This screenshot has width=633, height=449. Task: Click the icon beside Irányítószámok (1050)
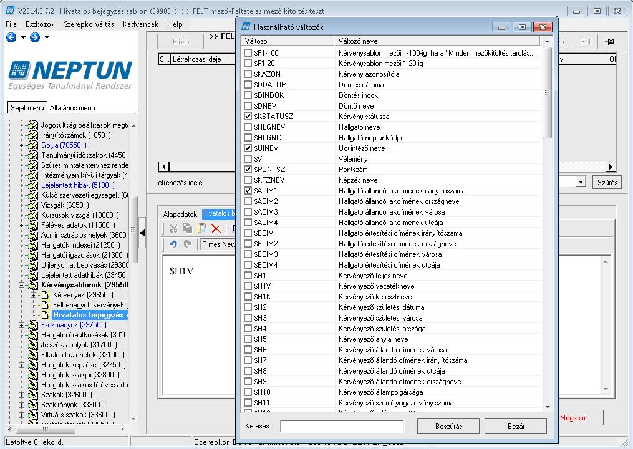33,135
